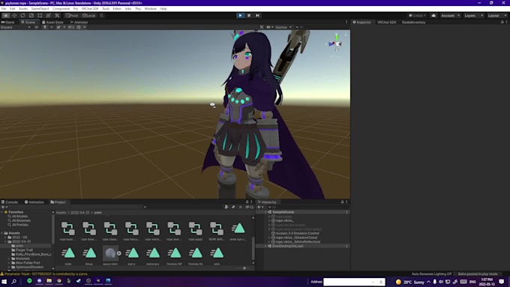Open the File menu
Image resolution: width=510 pixels, height=287 pixels.
(4, 9)
